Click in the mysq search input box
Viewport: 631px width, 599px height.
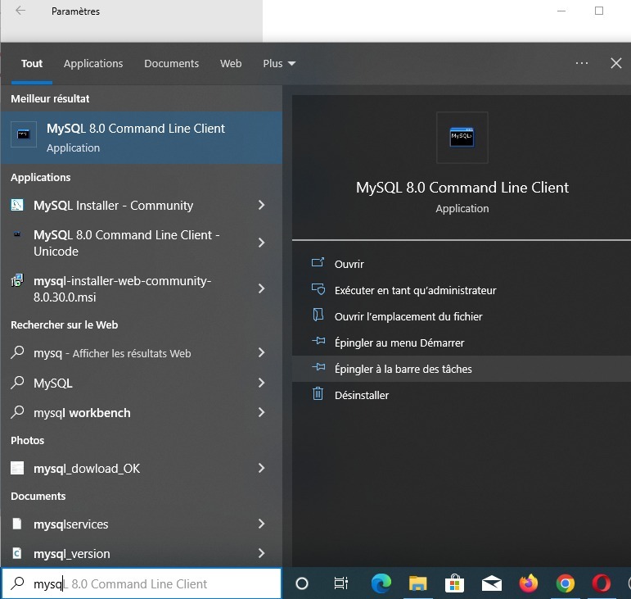coord(142,583)
